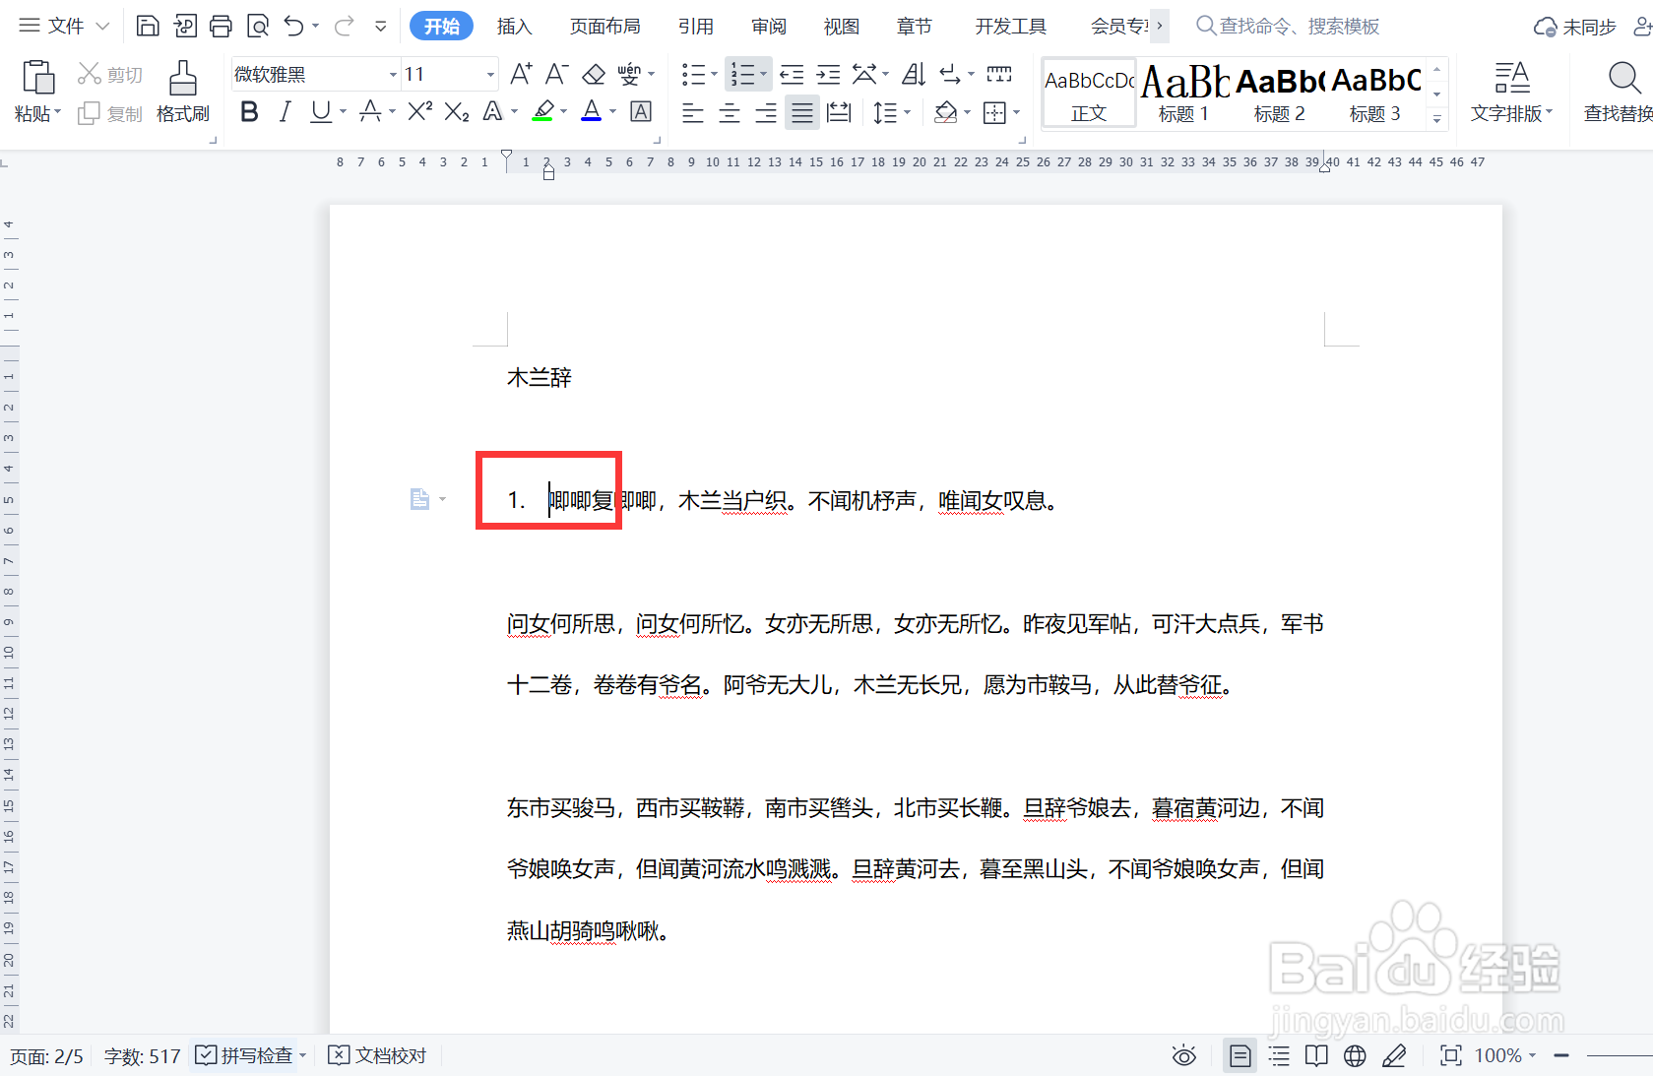1653x1076 pixels.
Task: Toggle center alignment
Action: [x=730, y=113]
